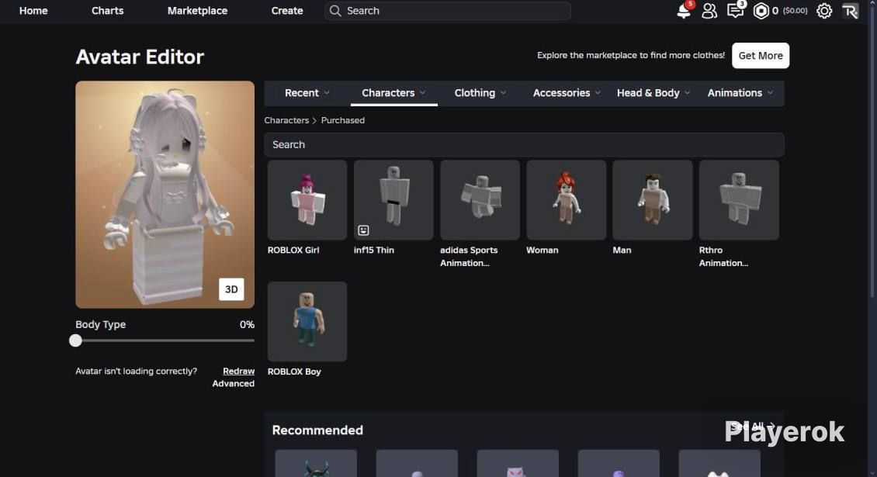Image resolution: width=877 pixels, height=477 pixels.
Task: Select the Man character
Action: pos(652,200)
